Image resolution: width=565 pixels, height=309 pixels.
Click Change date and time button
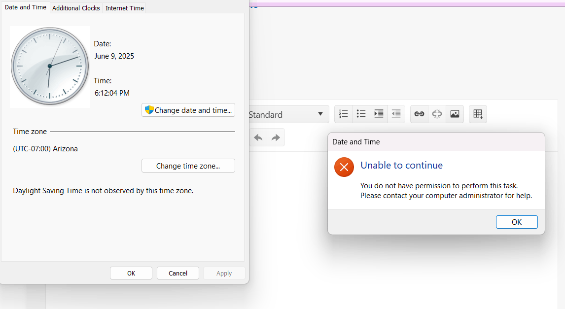tap(188, 110)
